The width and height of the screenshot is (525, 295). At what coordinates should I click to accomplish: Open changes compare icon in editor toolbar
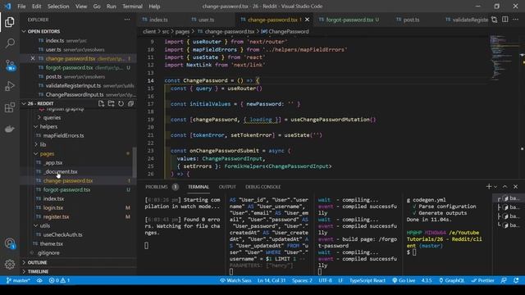point(494,20)
